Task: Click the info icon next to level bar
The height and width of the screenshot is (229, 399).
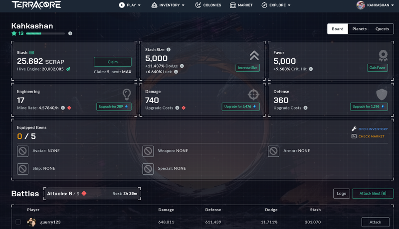Action: coord(70,33)
